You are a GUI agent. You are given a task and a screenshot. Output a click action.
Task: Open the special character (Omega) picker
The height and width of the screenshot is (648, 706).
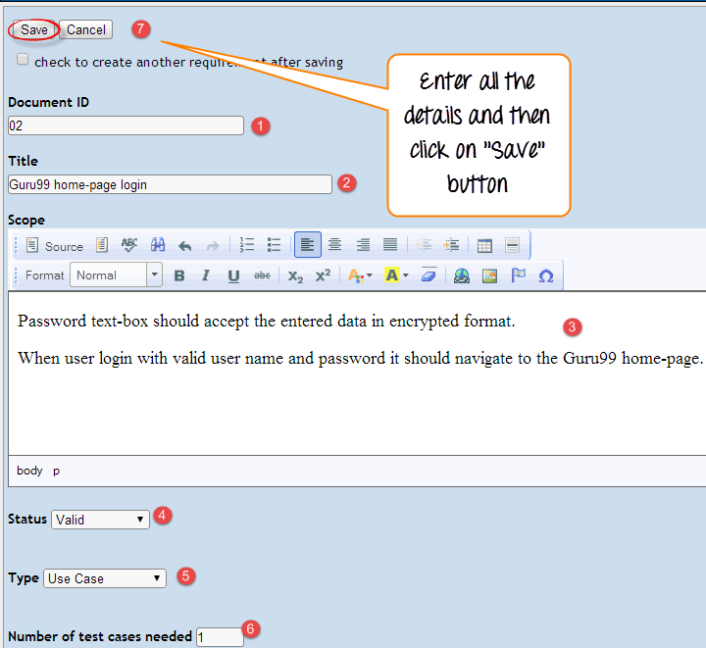546,276
